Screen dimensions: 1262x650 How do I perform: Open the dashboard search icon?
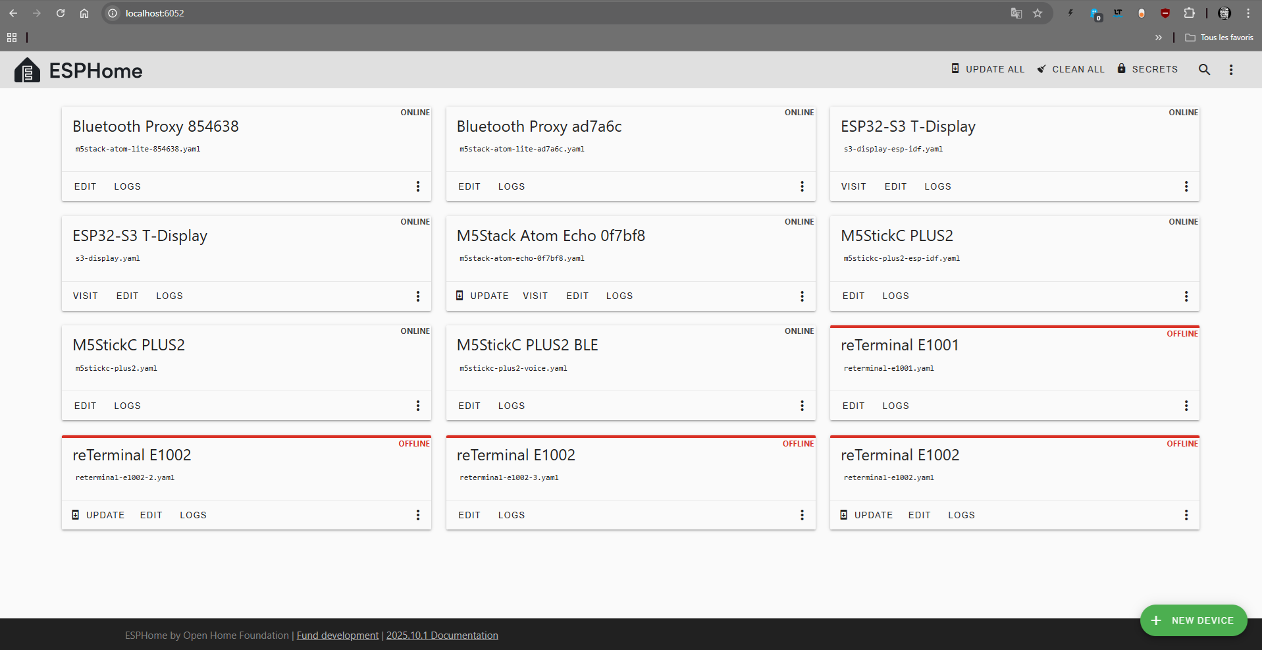pos(1204,69)
